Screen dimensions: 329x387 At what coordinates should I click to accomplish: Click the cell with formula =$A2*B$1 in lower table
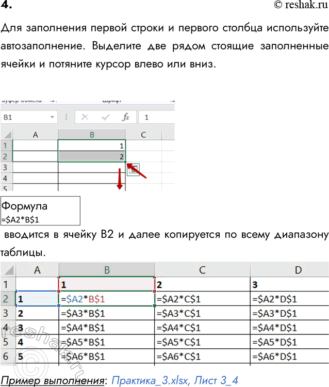tap(106, 298)
